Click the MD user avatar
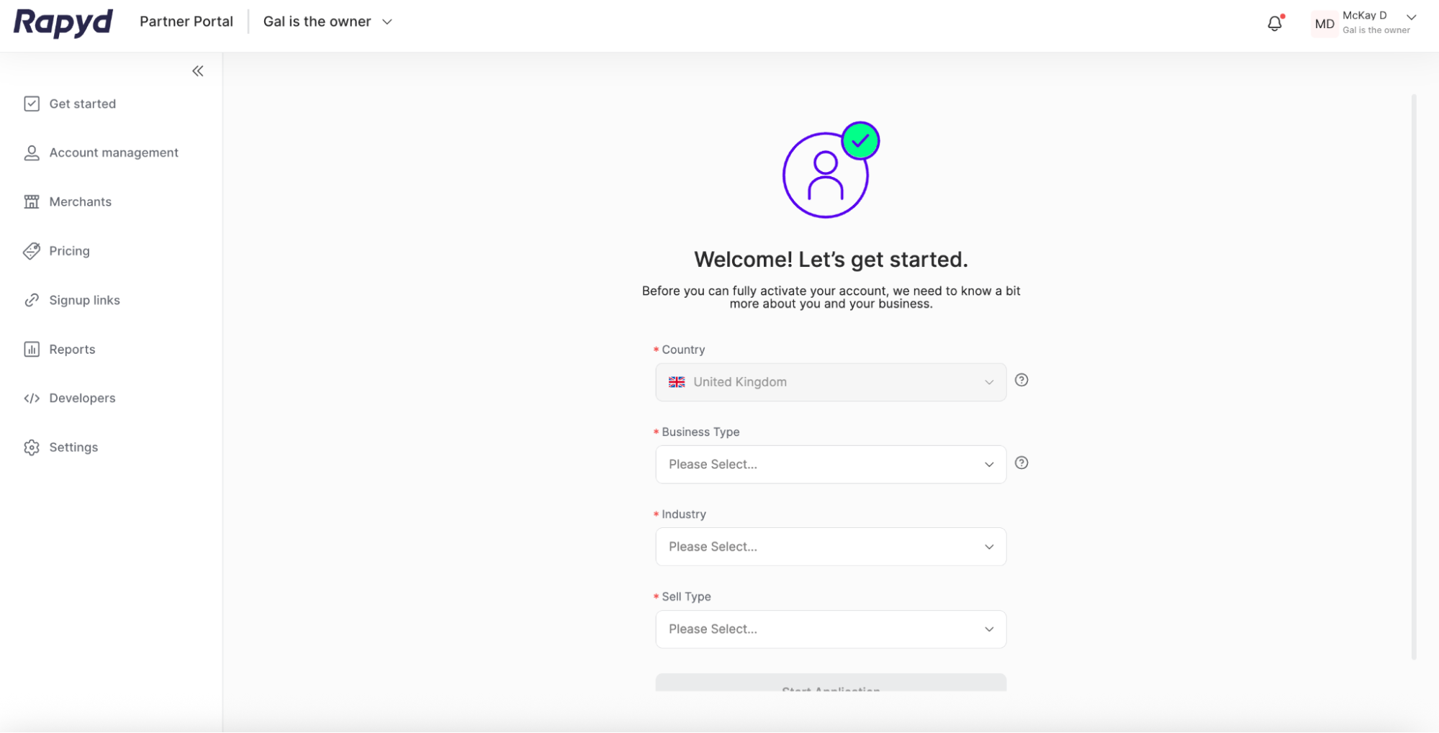Screen dimensions: 1439x733 1324,24
